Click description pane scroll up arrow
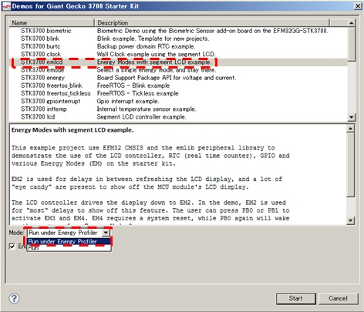The width and height of the screenshot is (364, 312). point(350,129)
